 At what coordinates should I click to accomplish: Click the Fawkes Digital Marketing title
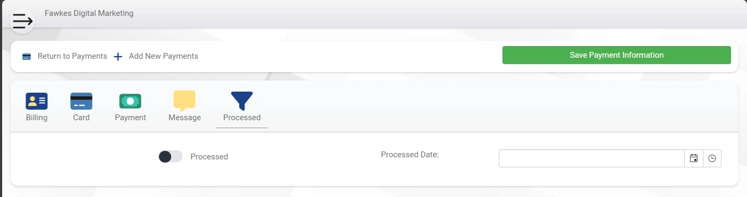(x=89, y=13)
